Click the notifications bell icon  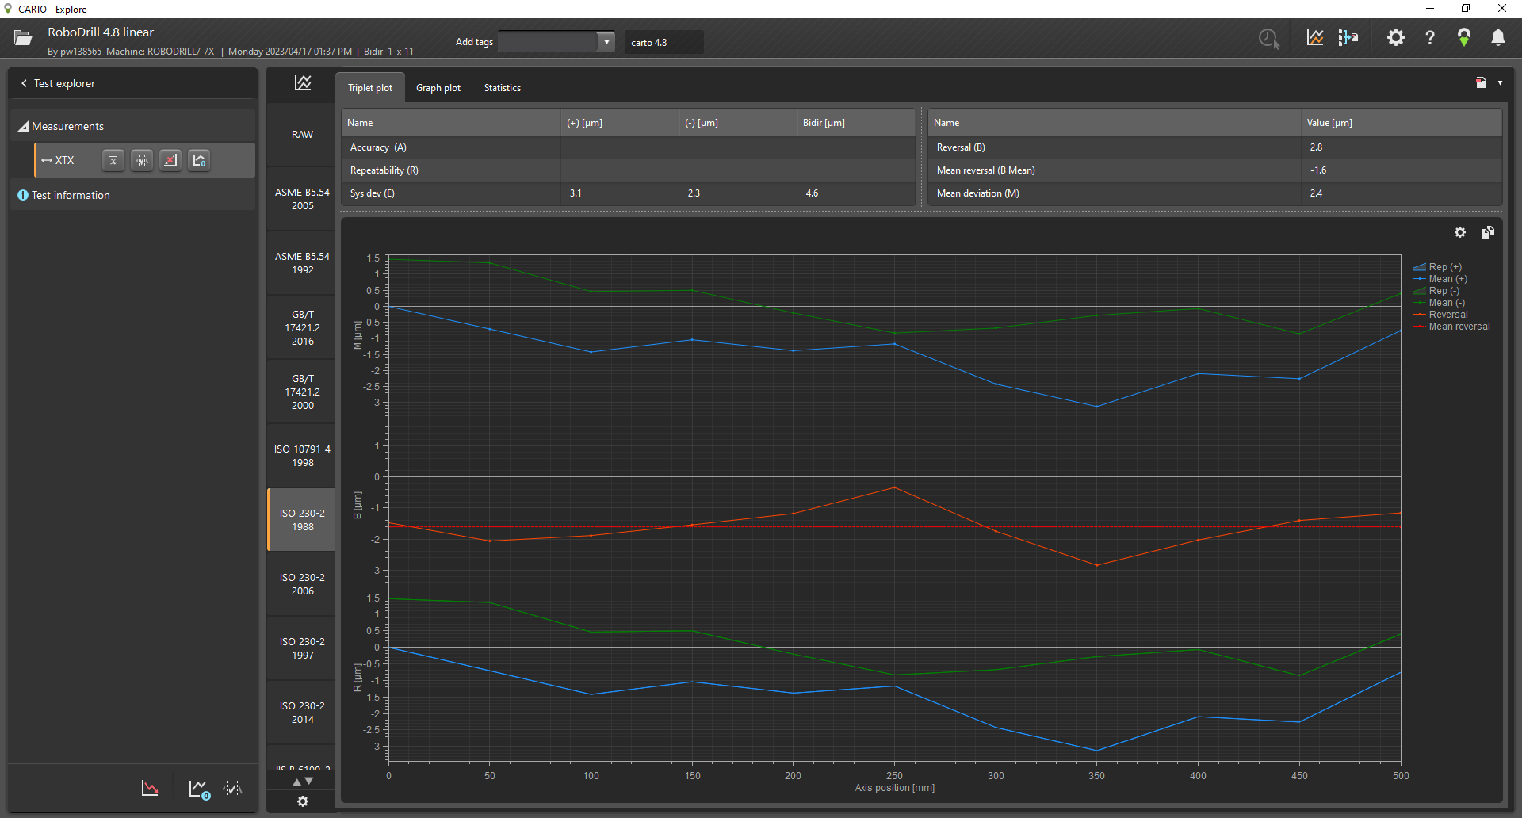pyautogui.click(x=1497, y=37)
